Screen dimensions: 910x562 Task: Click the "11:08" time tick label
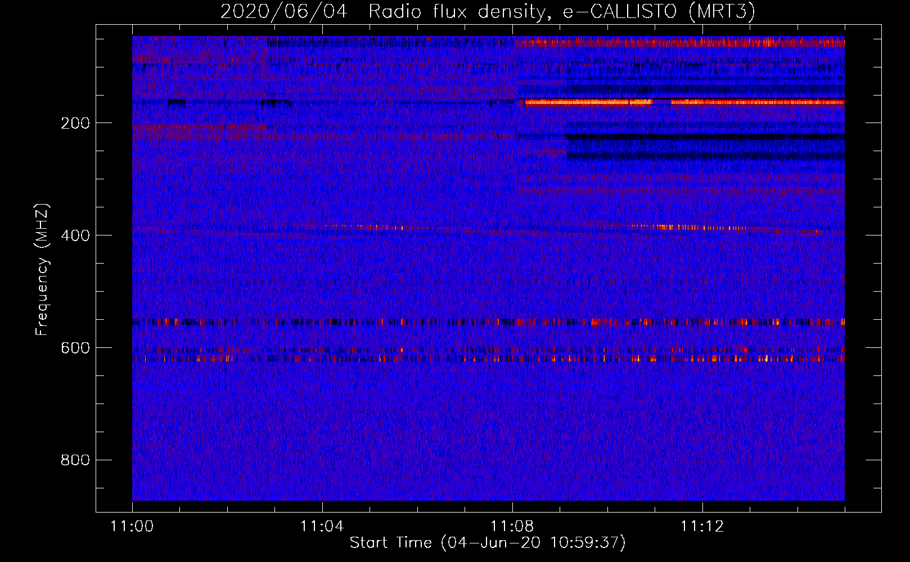(x=512, y=527)
